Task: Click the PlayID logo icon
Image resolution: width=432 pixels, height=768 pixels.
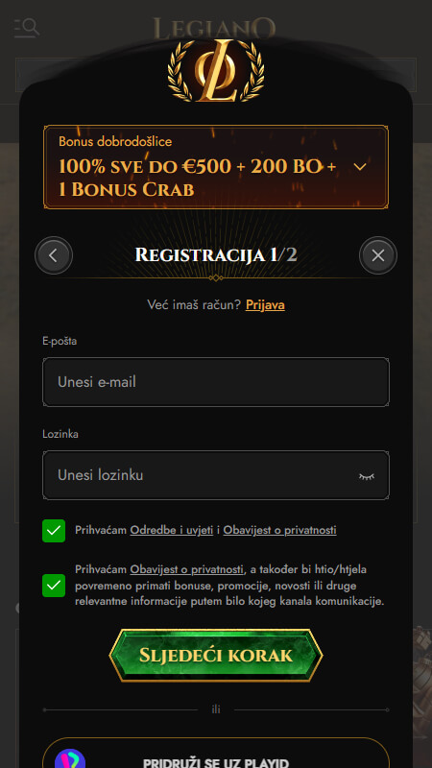Action: pyautogui.click(x=70, y=758)
